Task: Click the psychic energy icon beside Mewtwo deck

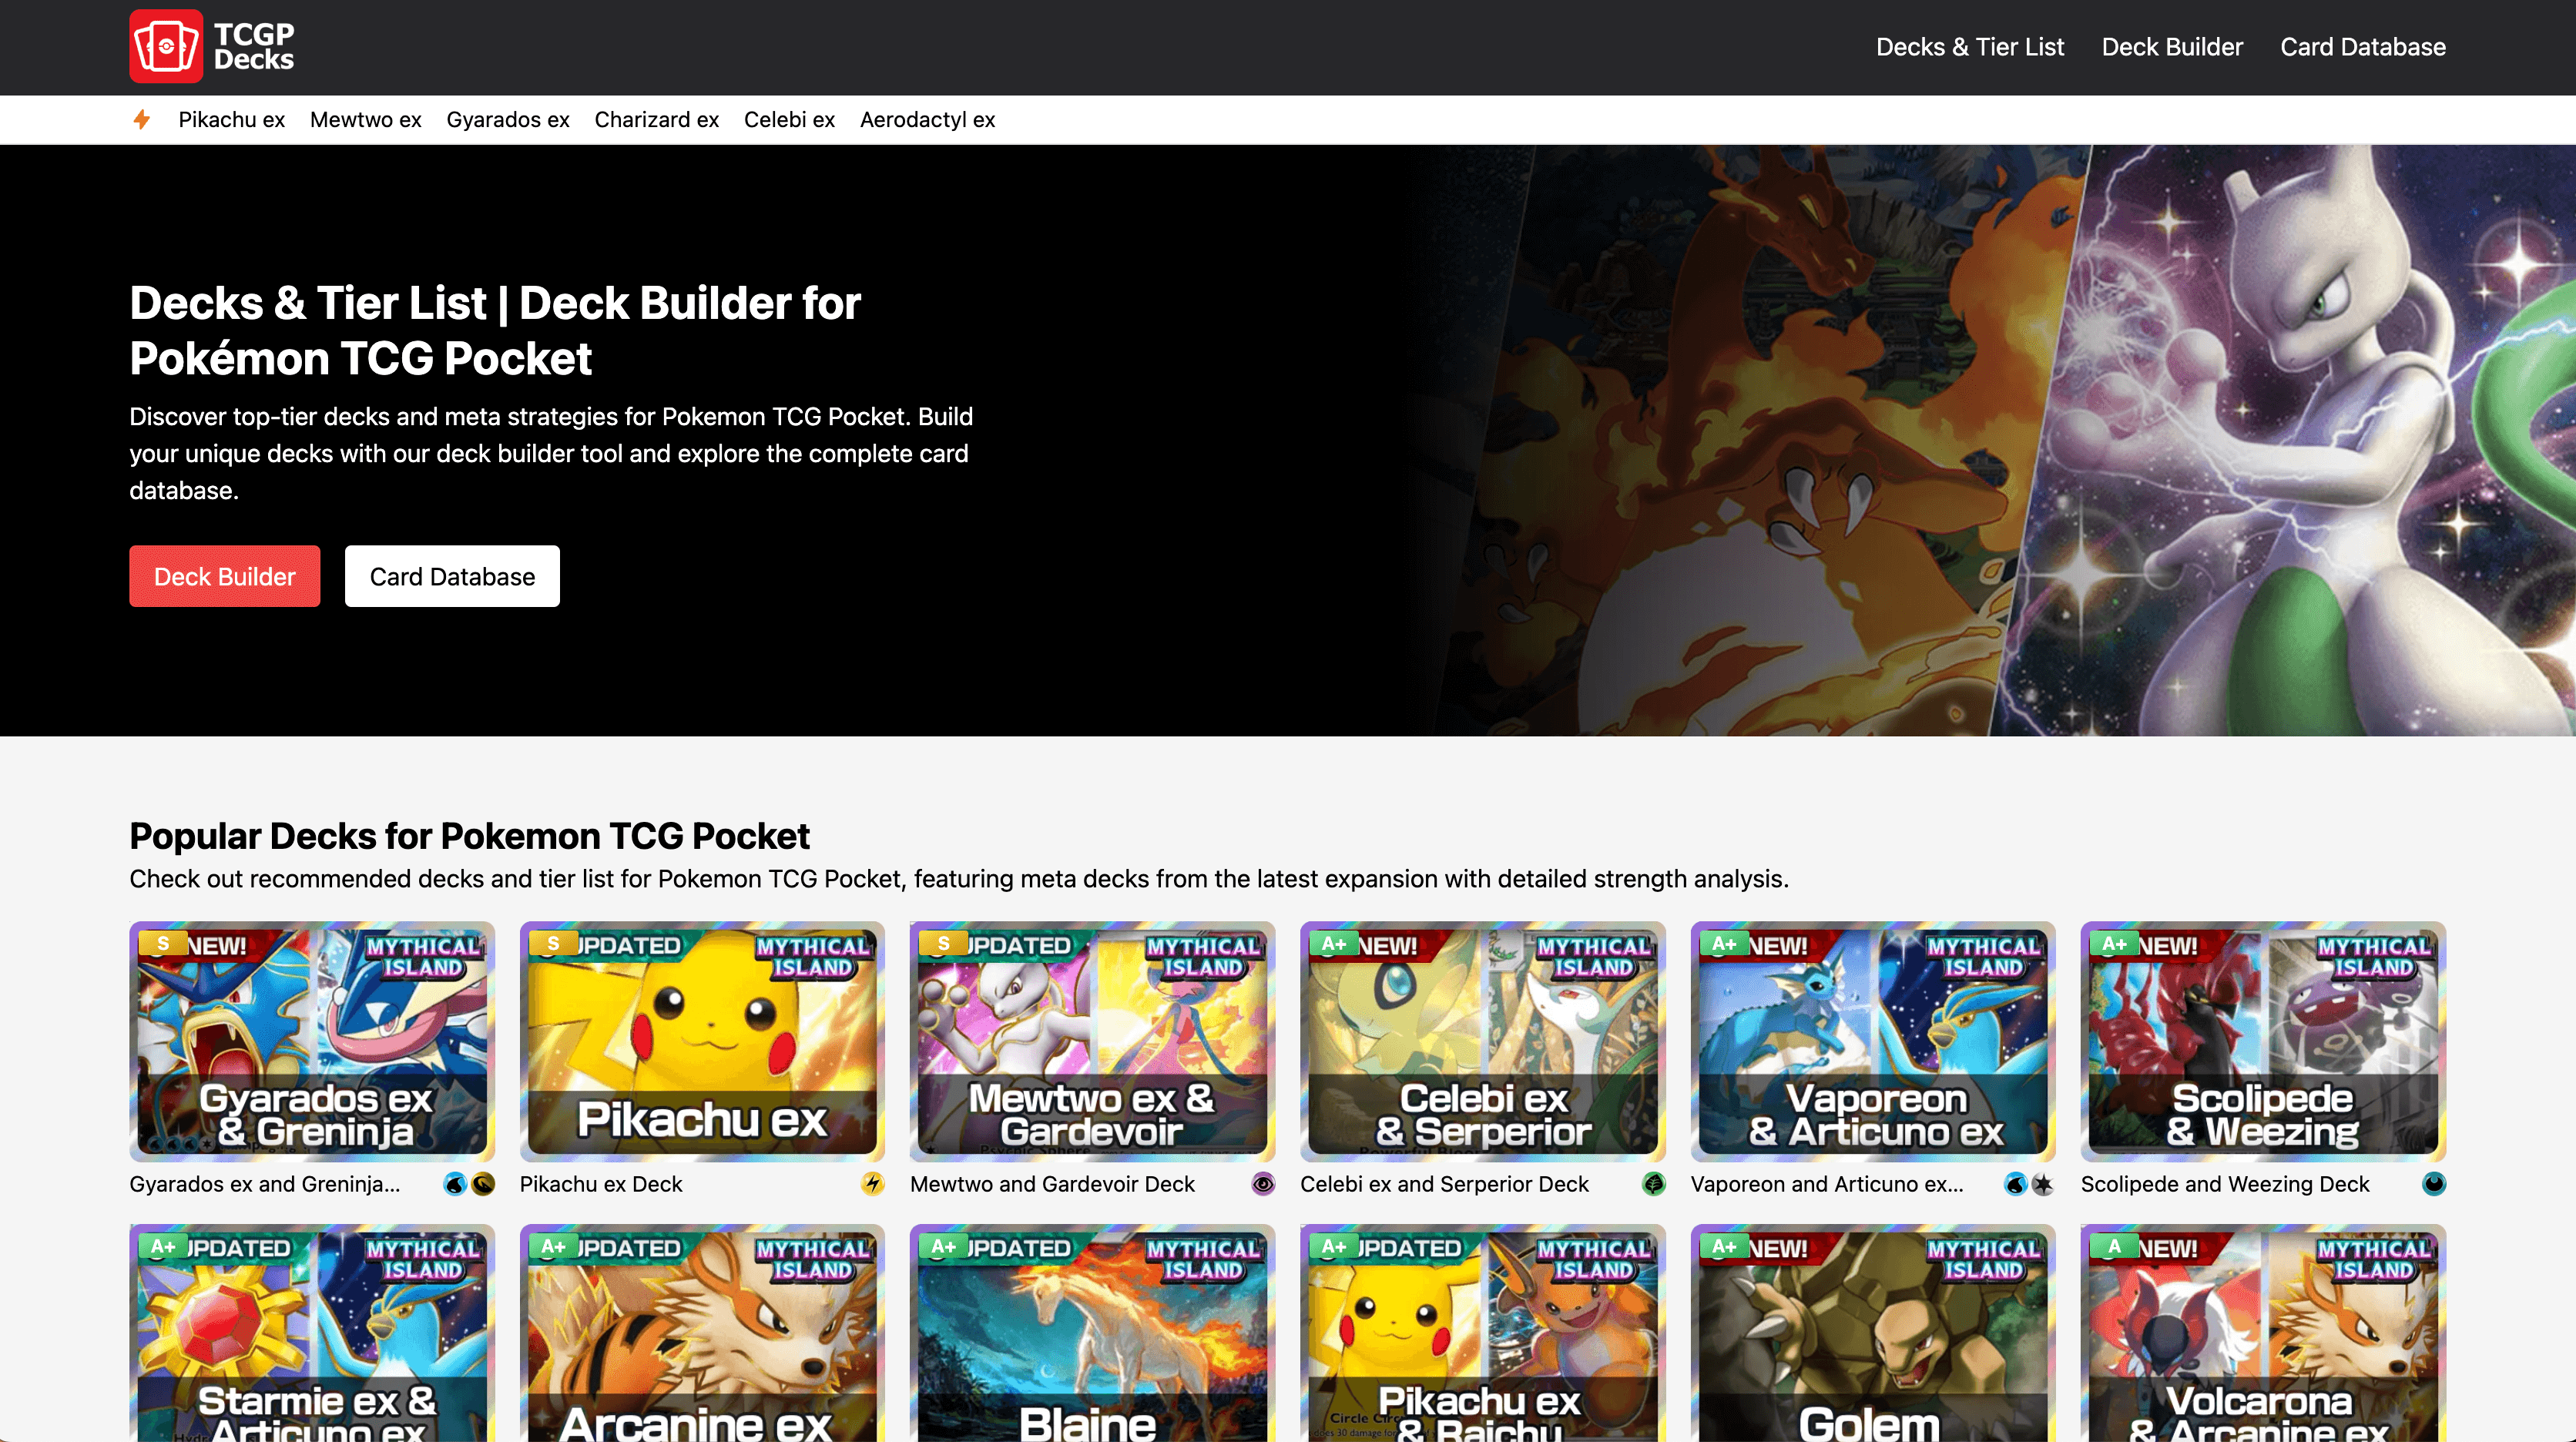Action: pos(1263,1184)
